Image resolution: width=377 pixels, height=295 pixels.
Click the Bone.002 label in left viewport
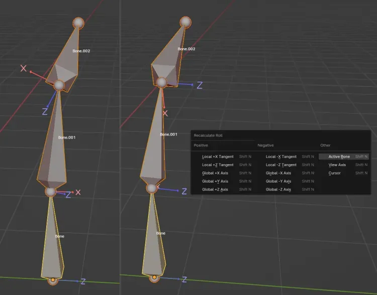point(81,51)
